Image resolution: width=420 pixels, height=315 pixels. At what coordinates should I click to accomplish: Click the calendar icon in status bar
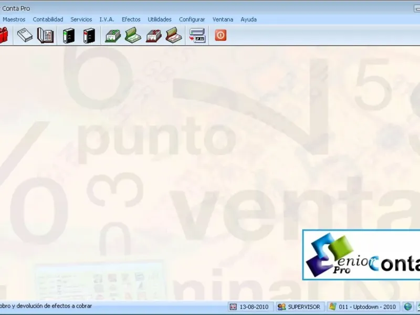click(233, 307)
